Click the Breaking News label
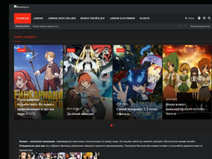The width and height of the screenshot is (212, 159). (22, 26)
